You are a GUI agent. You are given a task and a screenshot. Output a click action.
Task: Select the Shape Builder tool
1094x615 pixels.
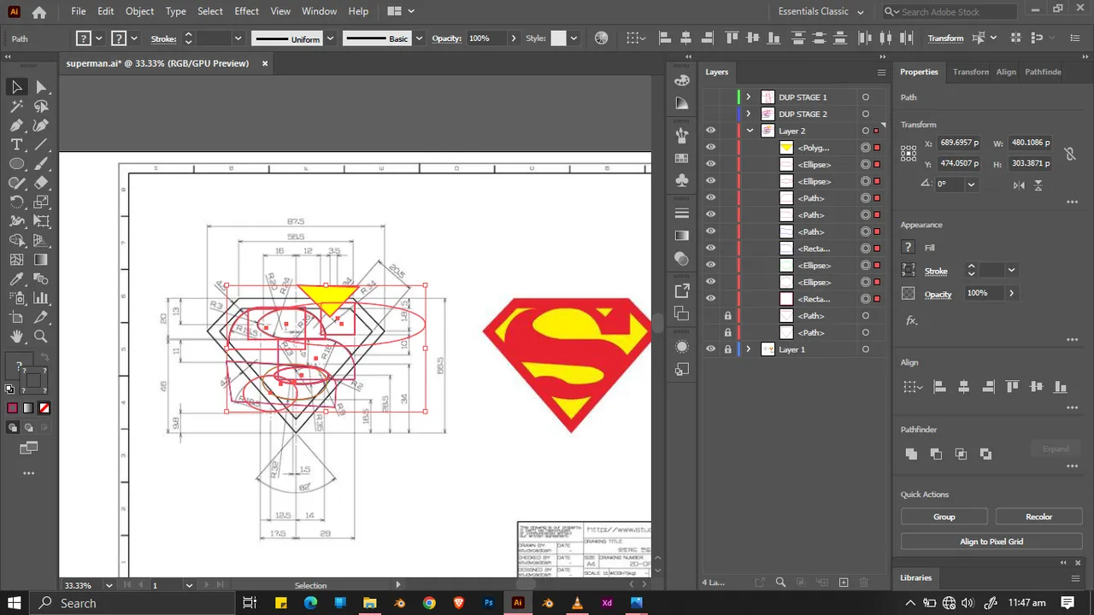click(x=16, y=241)
